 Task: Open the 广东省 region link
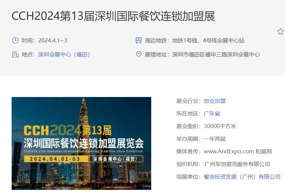[212, 114]
